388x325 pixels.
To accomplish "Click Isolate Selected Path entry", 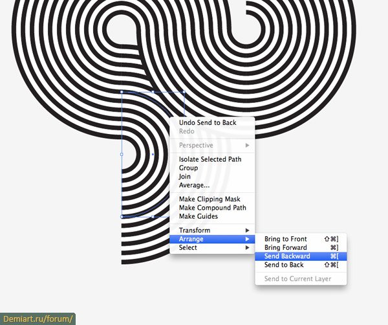I will tap(212, 159).
